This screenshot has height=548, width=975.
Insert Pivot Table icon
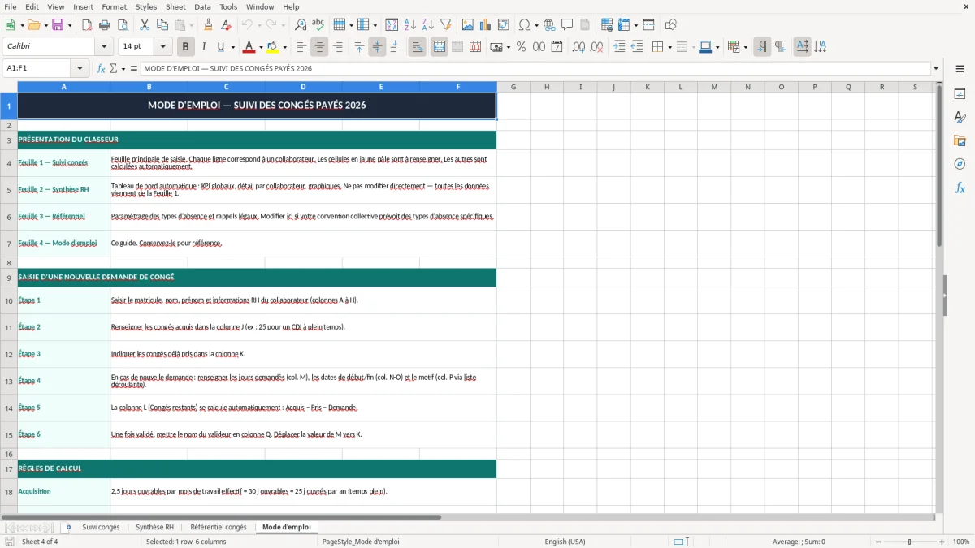click(x=504, y=25)
